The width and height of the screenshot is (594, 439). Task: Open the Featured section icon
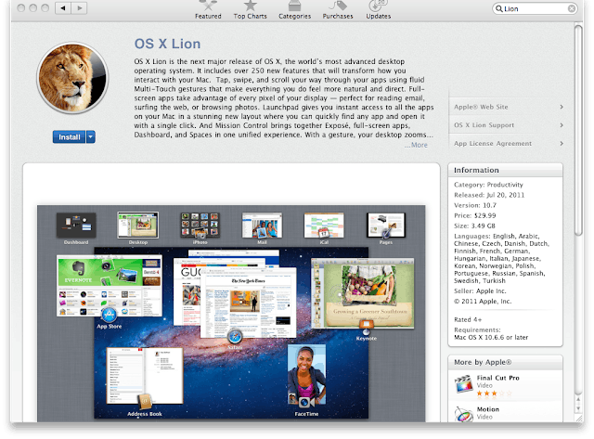(208, 6)
